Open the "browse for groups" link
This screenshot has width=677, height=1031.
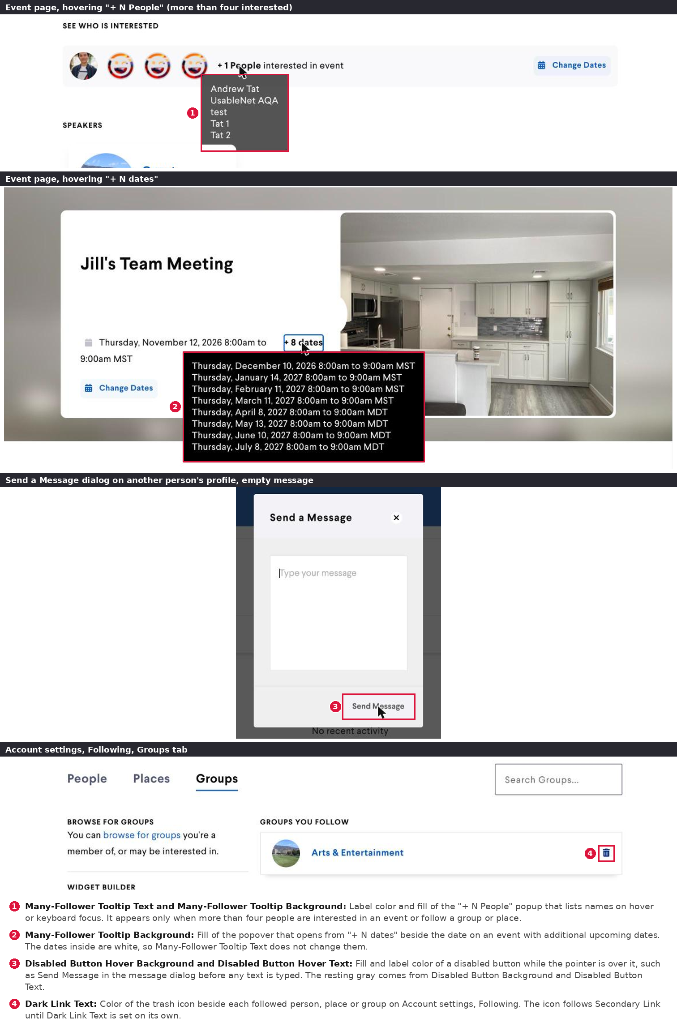pos(141,835)
